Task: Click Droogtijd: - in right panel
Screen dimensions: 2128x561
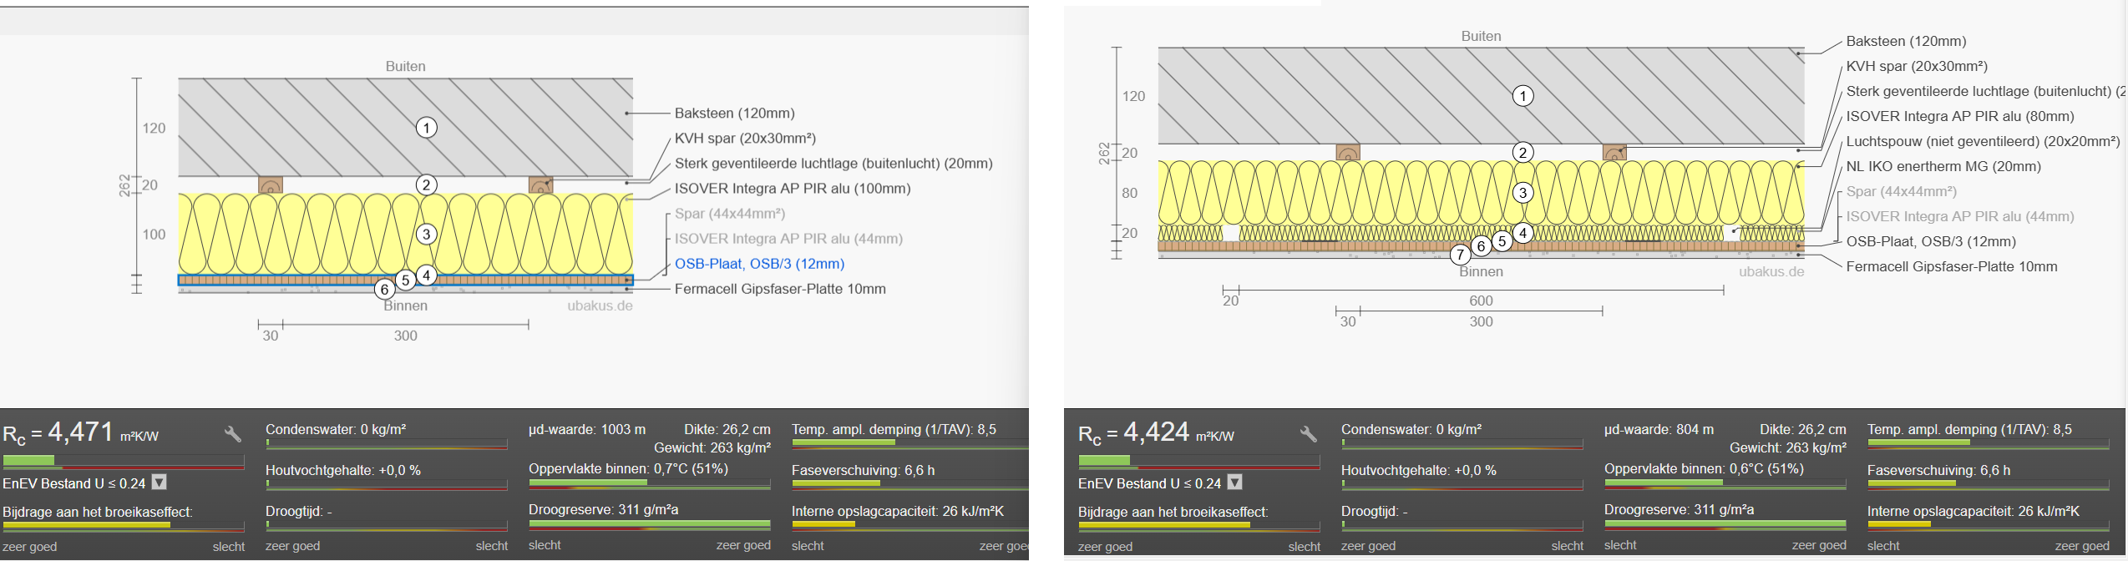Action: pyautogui.click(x=1374, y=512)
